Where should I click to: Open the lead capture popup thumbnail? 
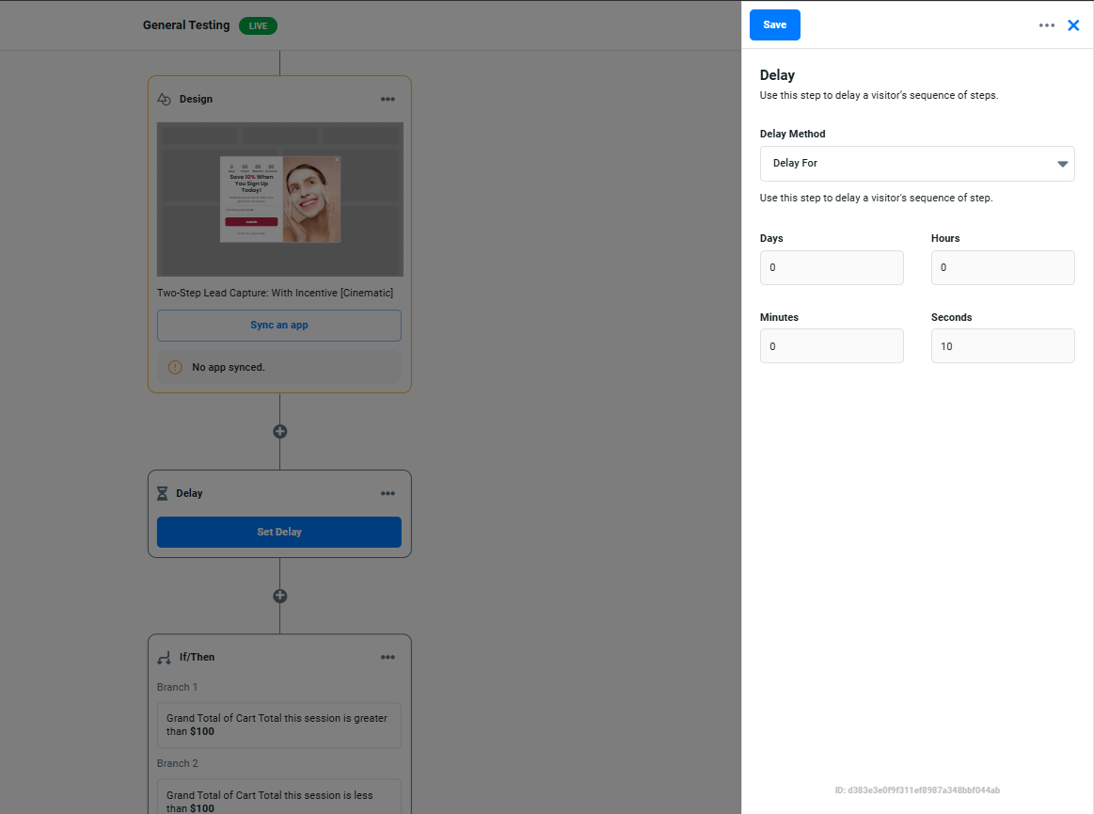coord(280,200)
